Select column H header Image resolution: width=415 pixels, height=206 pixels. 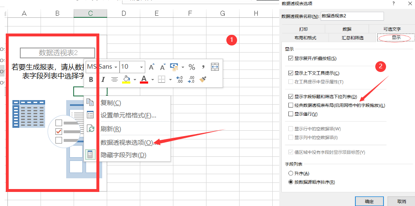(x=256, y=13)
